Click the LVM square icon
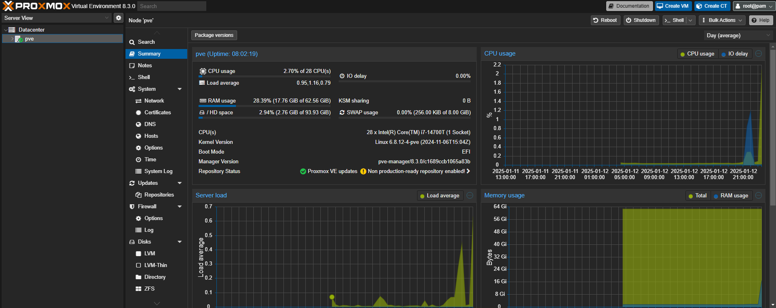The image size is (776, 308). point(138,254)
